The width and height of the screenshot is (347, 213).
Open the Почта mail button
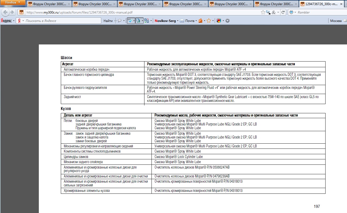(x=188, y=21)
